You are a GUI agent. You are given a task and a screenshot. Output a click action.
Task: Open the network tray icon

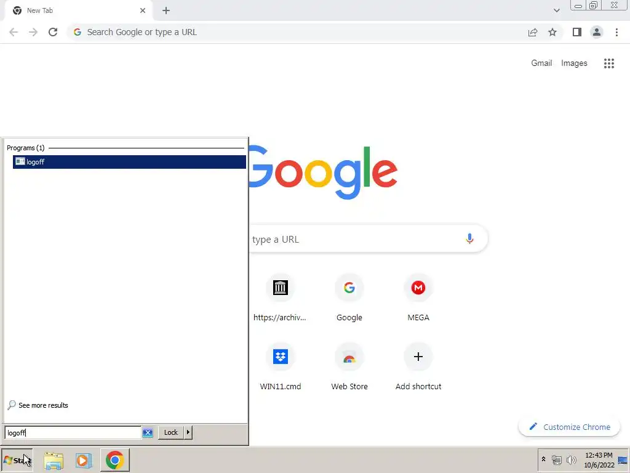pos(556,459)
